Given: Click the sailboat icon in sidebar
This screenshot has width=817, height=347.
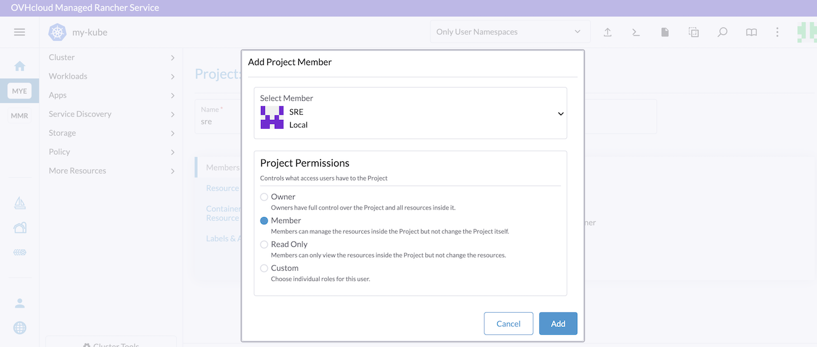Looking at the screenshot, I should [x=19, y=203].
